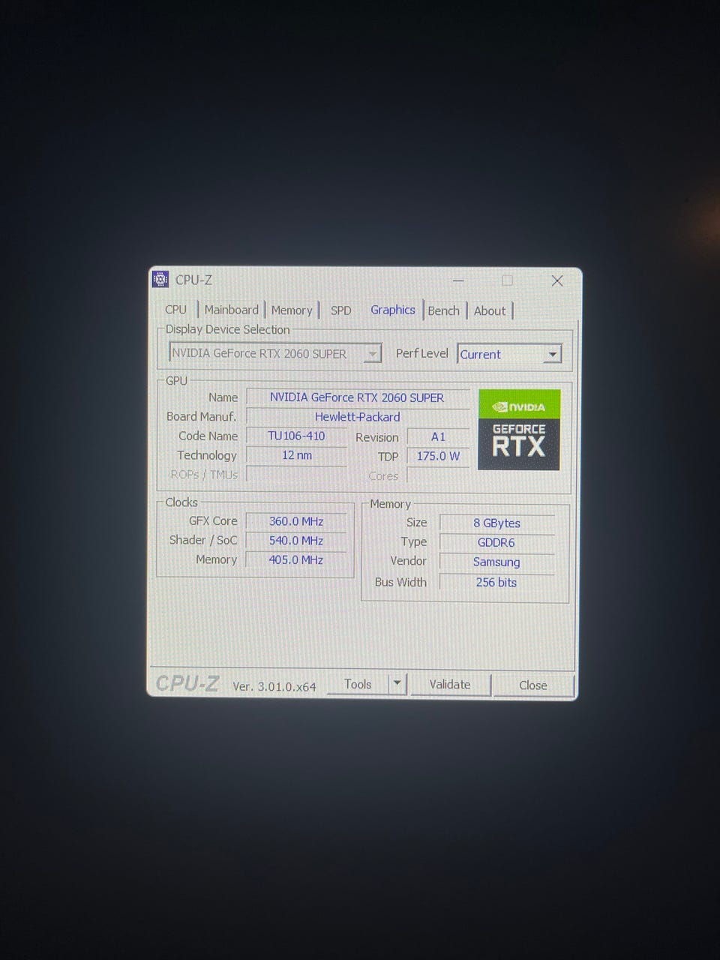The height and width of the screenshot is (960, 720).
Task: Click the Samsung vendor value
Action: [x=496, y=562]
